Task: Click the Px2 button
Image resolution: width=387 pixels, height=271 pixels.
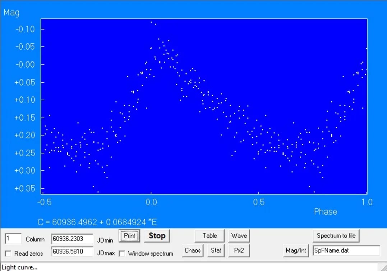Action: [239, 250]
